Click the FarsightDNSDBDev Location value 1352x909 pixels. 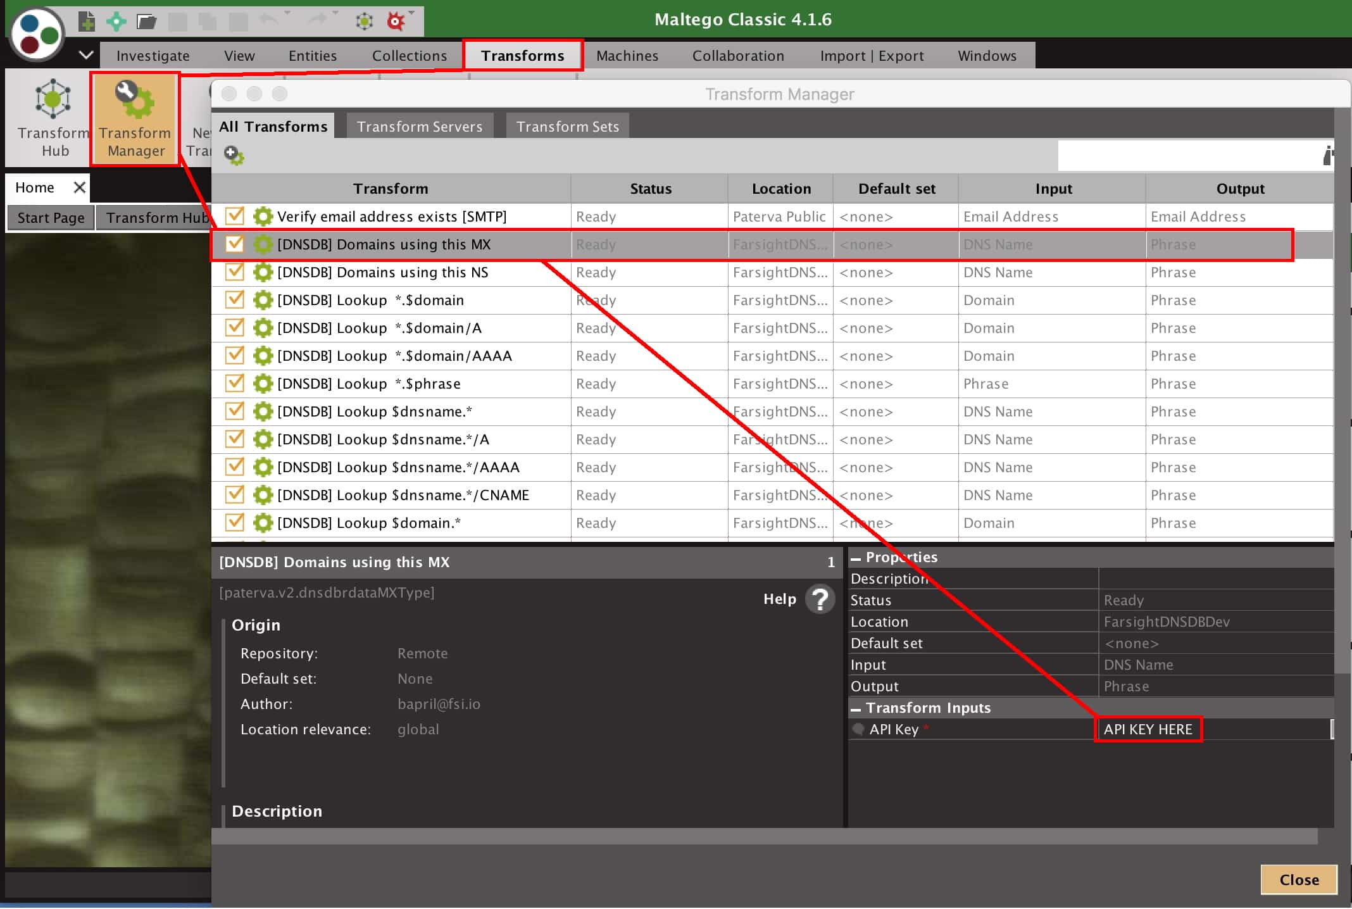click(1167, 622)
